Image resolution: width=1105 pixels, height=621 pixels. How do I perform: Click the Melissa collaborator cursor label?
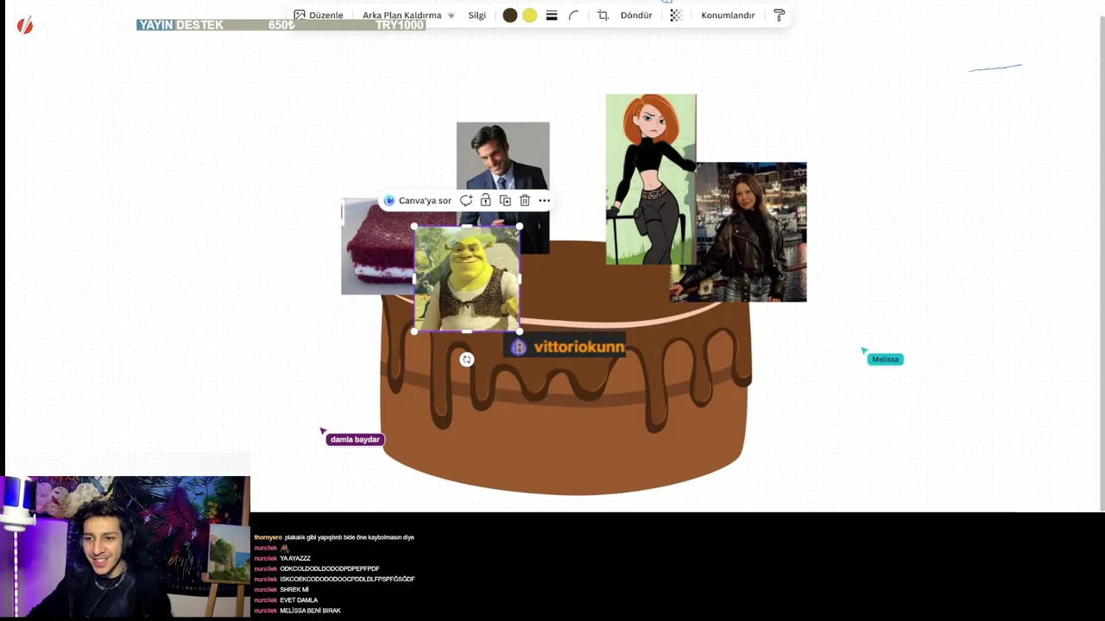click(x=885, y=359)
